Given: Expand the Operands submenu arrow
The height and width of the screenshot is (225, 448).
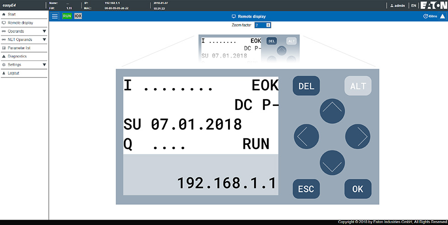Looking at the screenshot, I should pyautogui.click(x=44, y=31).
